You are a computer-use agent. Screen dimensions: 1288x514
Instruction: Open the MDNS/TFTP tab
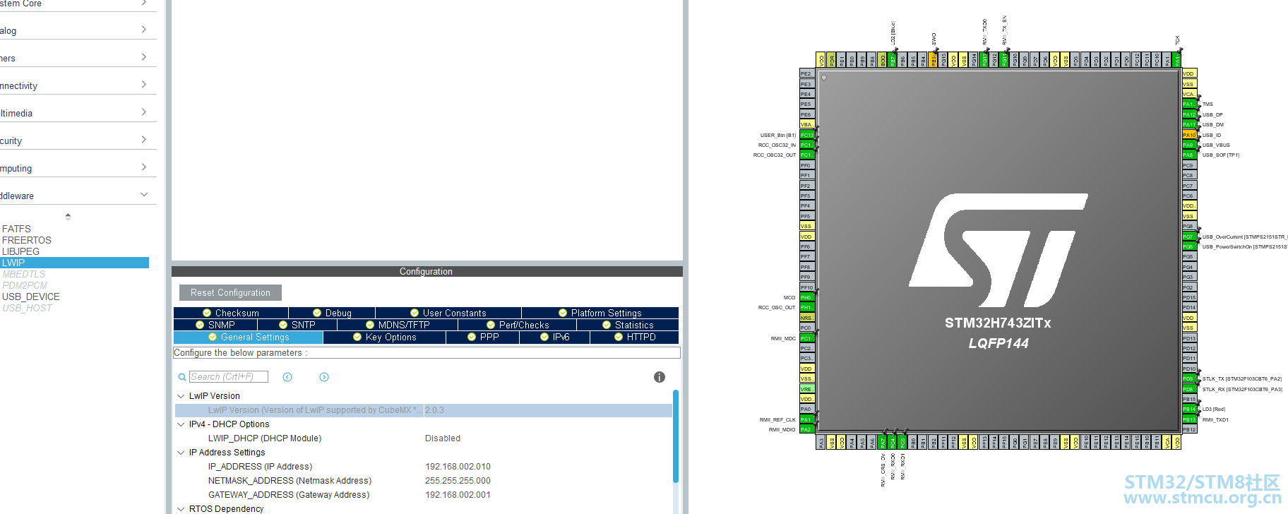coord(398,325)
